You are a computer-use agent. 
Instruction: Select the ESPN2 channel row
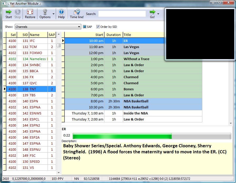pyautogui.click(x=31, y=125)
